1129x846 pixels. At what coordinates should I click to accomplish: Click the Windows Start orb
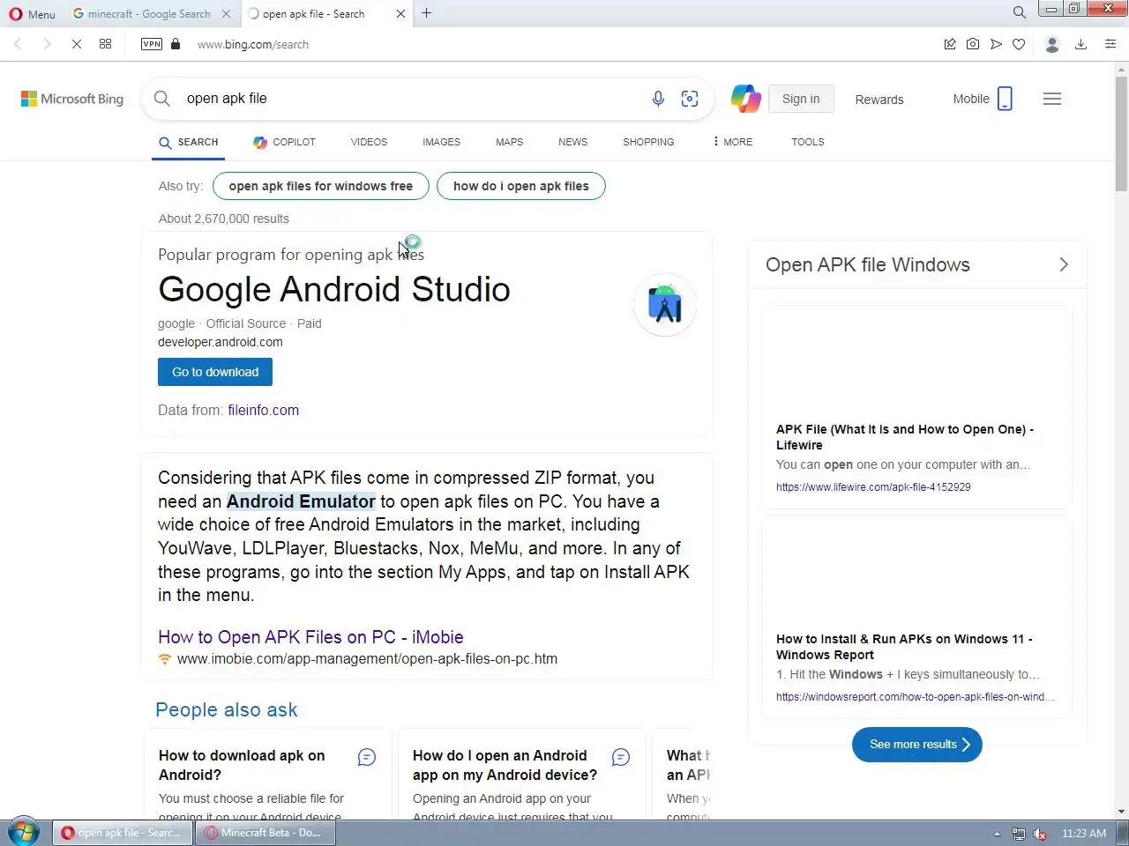tap(22, 832)
